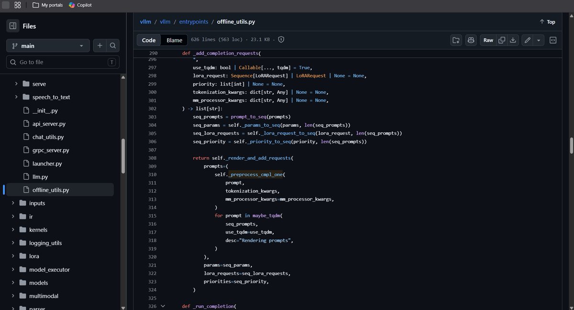This screenshot has height=310, width=574.
Task: Open entrypoints breadcrumb folder
Action: click(193, 22)
